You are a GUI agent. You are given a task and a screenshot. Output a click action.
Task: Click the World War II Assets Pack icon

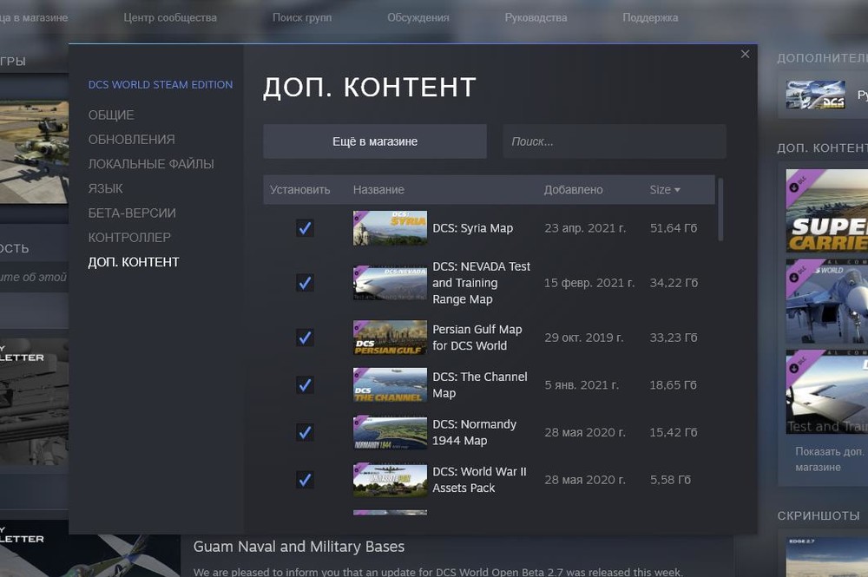pos(390,480)
